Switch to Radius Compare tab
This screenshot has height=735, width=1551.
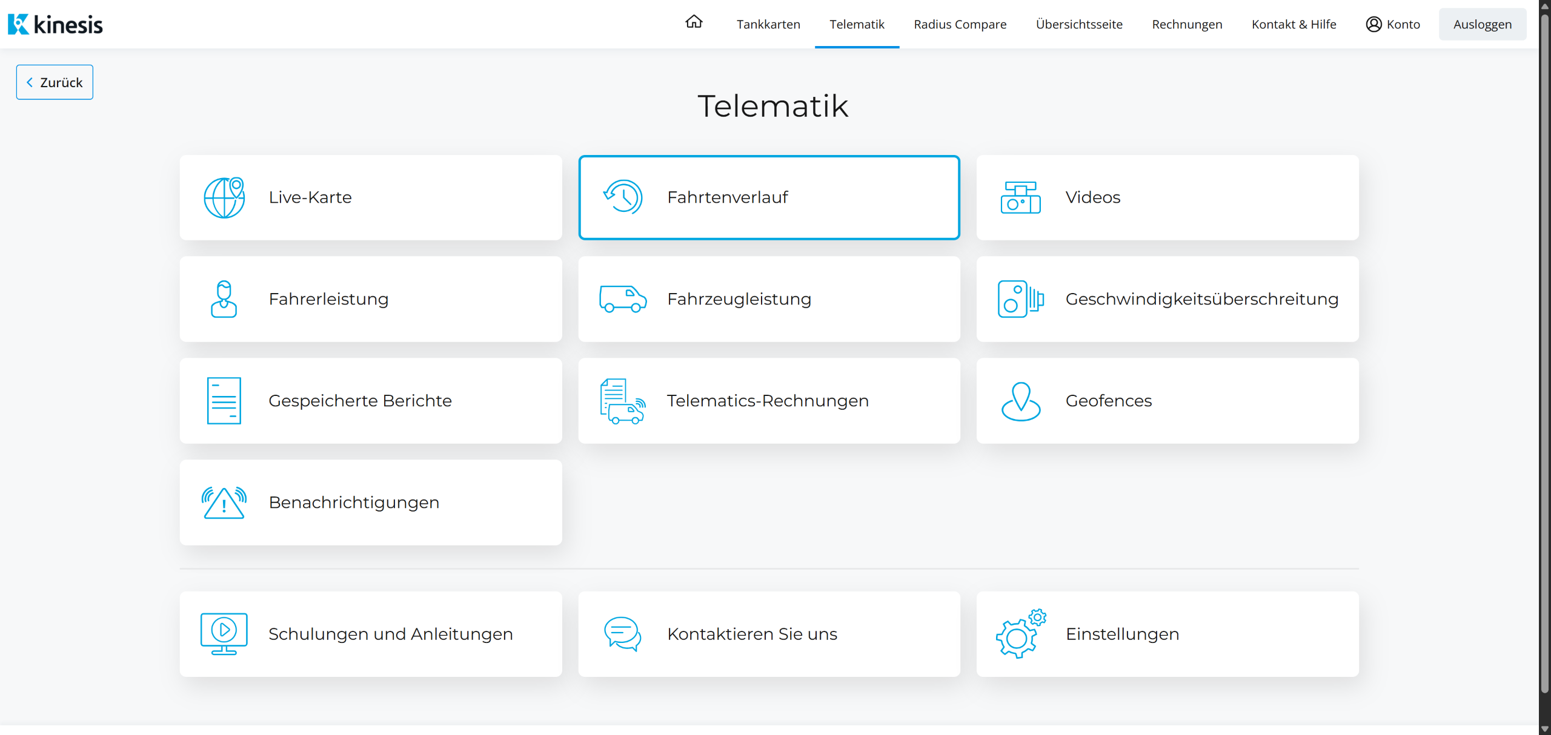960,24
